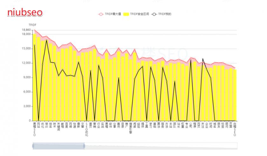
Task: Click the black circle legend marker icon
Action: pyautogui.click(x=154, y=14)
